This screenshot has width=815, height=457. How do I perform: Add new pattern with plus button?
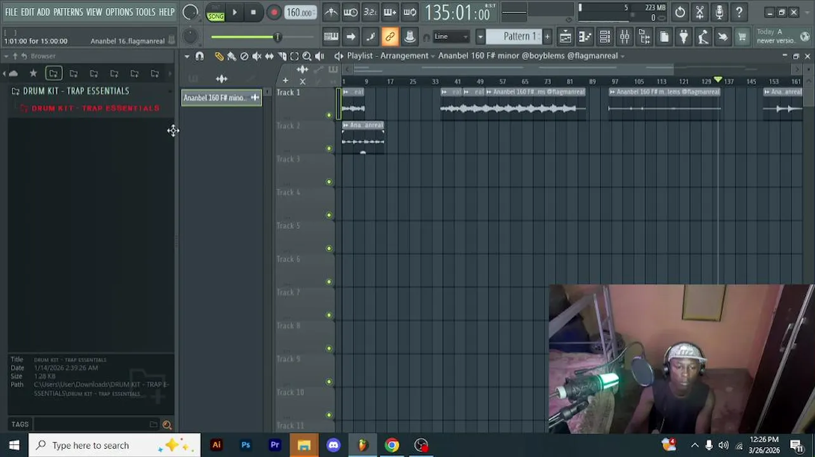547,37
